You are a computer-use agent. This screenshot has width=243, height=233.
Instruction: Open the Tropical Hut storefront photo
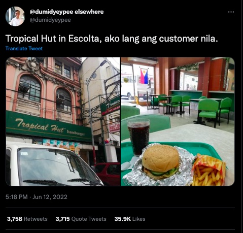click(63, 121)
